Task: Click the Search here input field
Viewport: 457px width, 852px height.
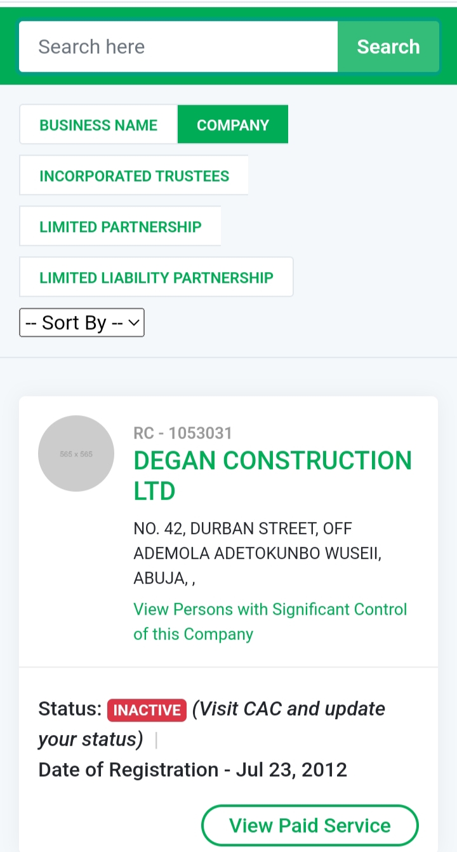Action: (178, 46)
